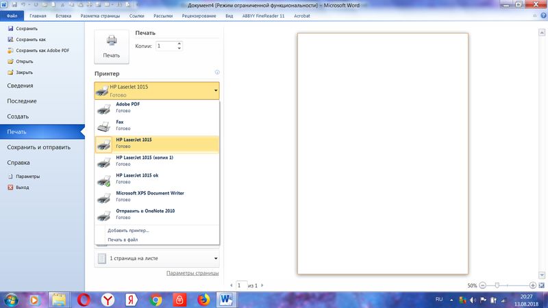Open printer properties info icon
548x308 pixels.
[x=217, y=73]
